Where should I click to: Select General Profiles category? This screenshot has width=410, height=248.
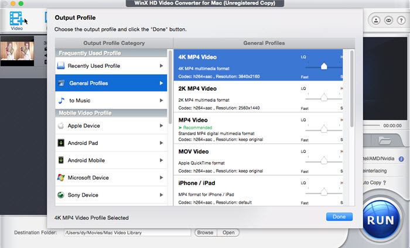click(x=111, y=83)
